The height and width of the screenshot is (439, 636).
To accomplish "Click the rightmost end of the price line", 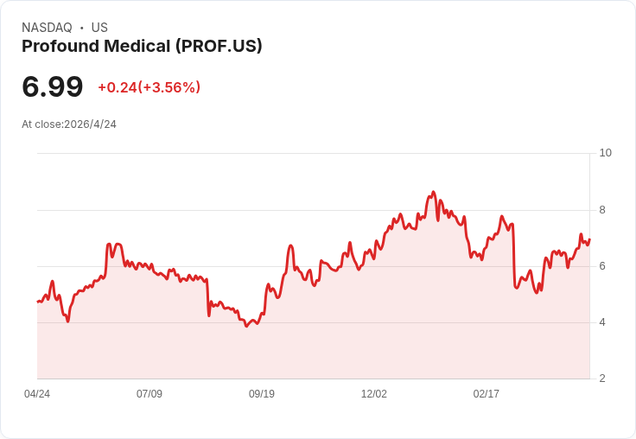I will 589,239.
